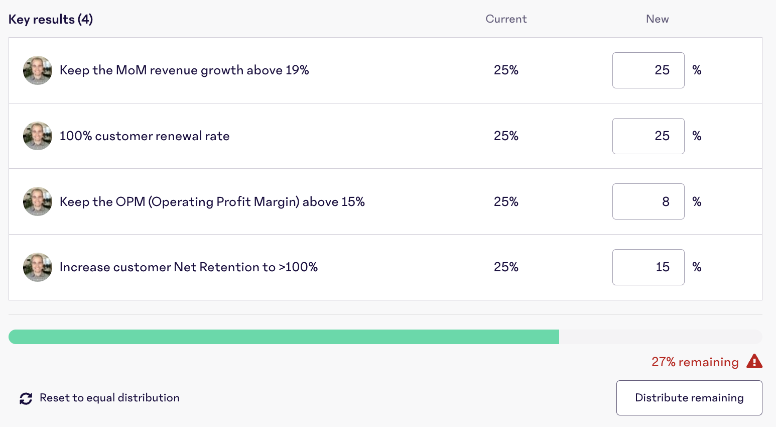The height and width of the screenshot is (427, 776).
Task: Edit weight field for customer renewal rate
Action: tap(648, 136)
